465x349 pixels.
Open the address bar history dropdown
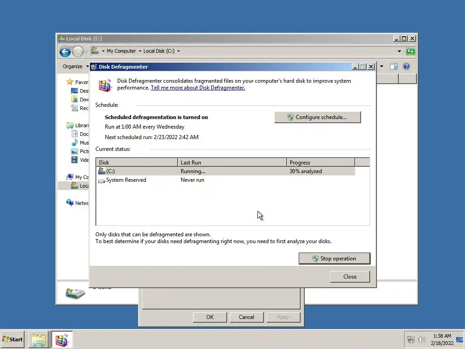pyautogui.click(x=400, y=51)
